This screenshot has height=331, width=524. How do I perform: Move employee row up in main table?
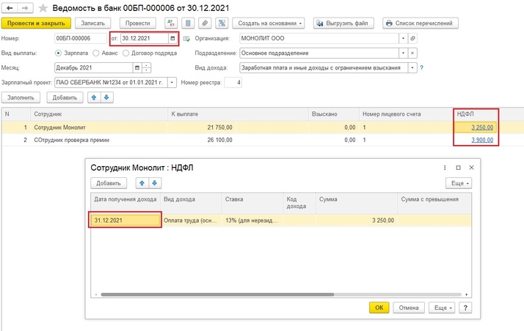click(x=93, y=97)
